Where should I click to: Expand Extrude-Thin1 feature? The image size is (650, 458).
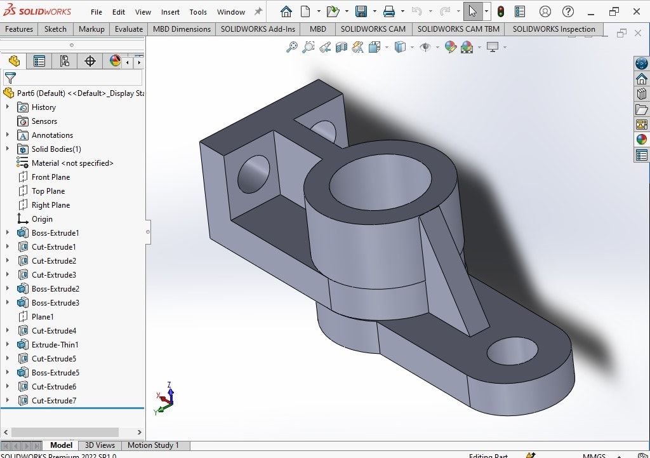pos(7,344)
